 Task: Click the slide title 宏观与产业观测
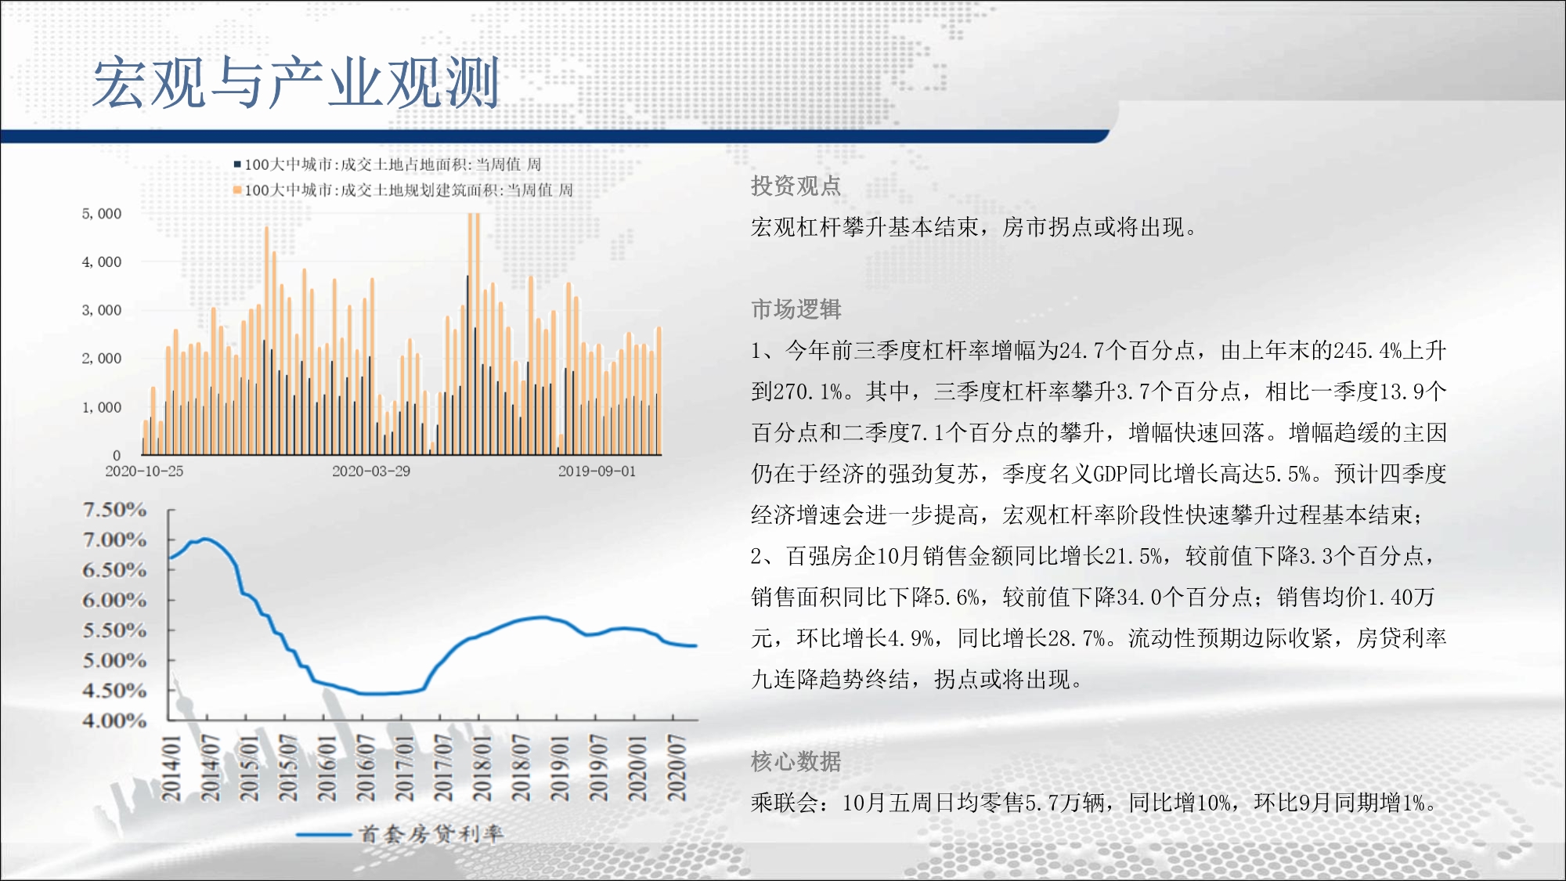click(296, 83)
